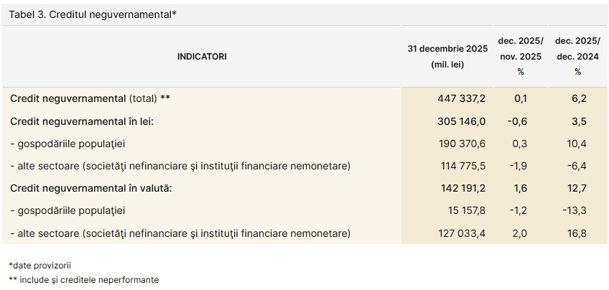Screen dimensions: 609x290
Task: Select the value 142 191,2
Action: pos(461,188)
